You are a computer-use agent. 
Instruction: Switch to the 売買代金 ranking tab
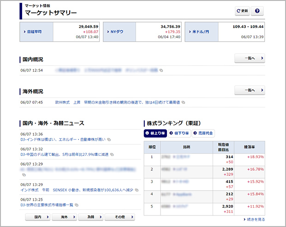[203, 133]
